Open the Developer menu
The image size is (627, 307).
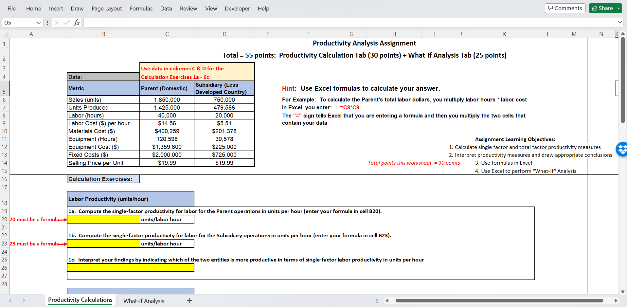pyautogui.click(x=237, y=9)
